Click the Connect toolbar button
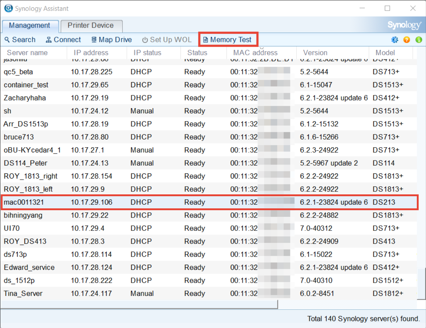 (x=63, y=40)
